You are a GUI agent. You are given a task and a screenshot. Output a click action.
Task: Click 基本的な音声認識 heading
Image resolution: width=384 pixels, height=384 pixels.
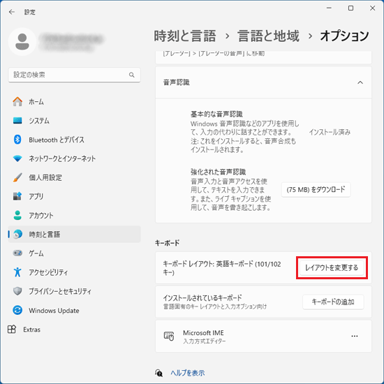click(x=216, y=114)
